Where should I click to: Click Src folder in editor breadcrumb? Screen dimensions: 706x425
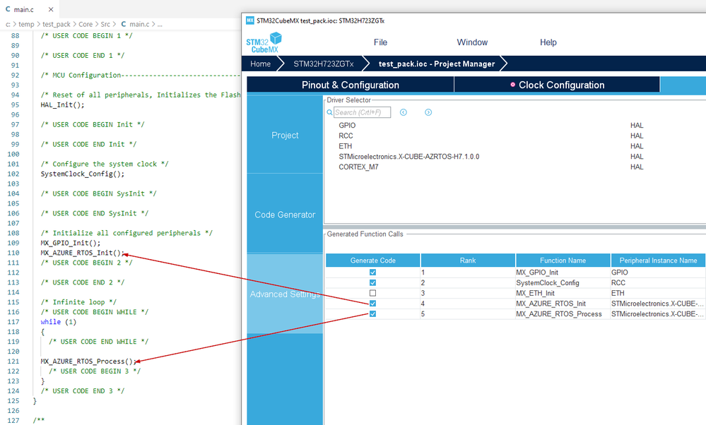(105, 24)
